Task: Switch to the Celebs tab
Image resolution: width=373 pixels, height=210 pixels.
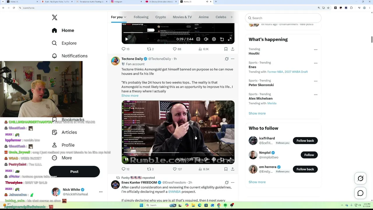Action: (221, 17)
